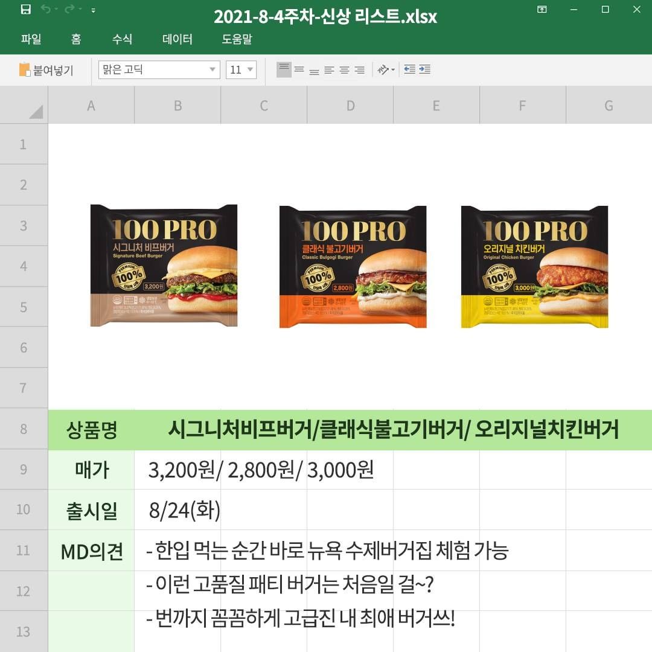Click the Decrease Indent icon
This screenshot has height=652, width=652.
pos(409,69)
